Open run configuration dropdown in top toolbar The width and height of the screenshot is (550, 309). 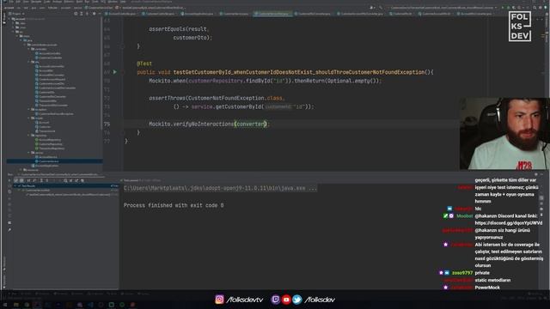click(x=443, y=8)
